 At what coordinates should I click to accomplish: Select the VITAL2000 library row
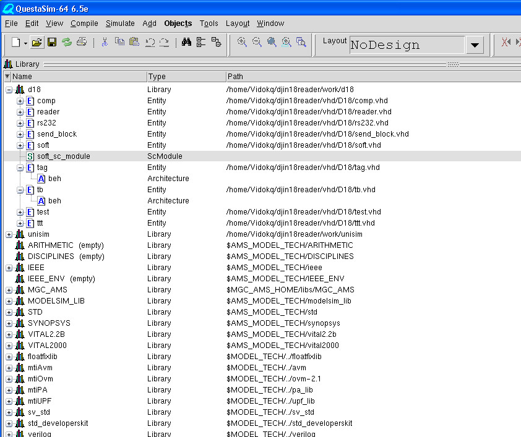pyautogui.click(x=262, y=346)
